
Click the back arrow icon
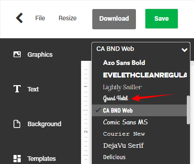pos(19,18)
